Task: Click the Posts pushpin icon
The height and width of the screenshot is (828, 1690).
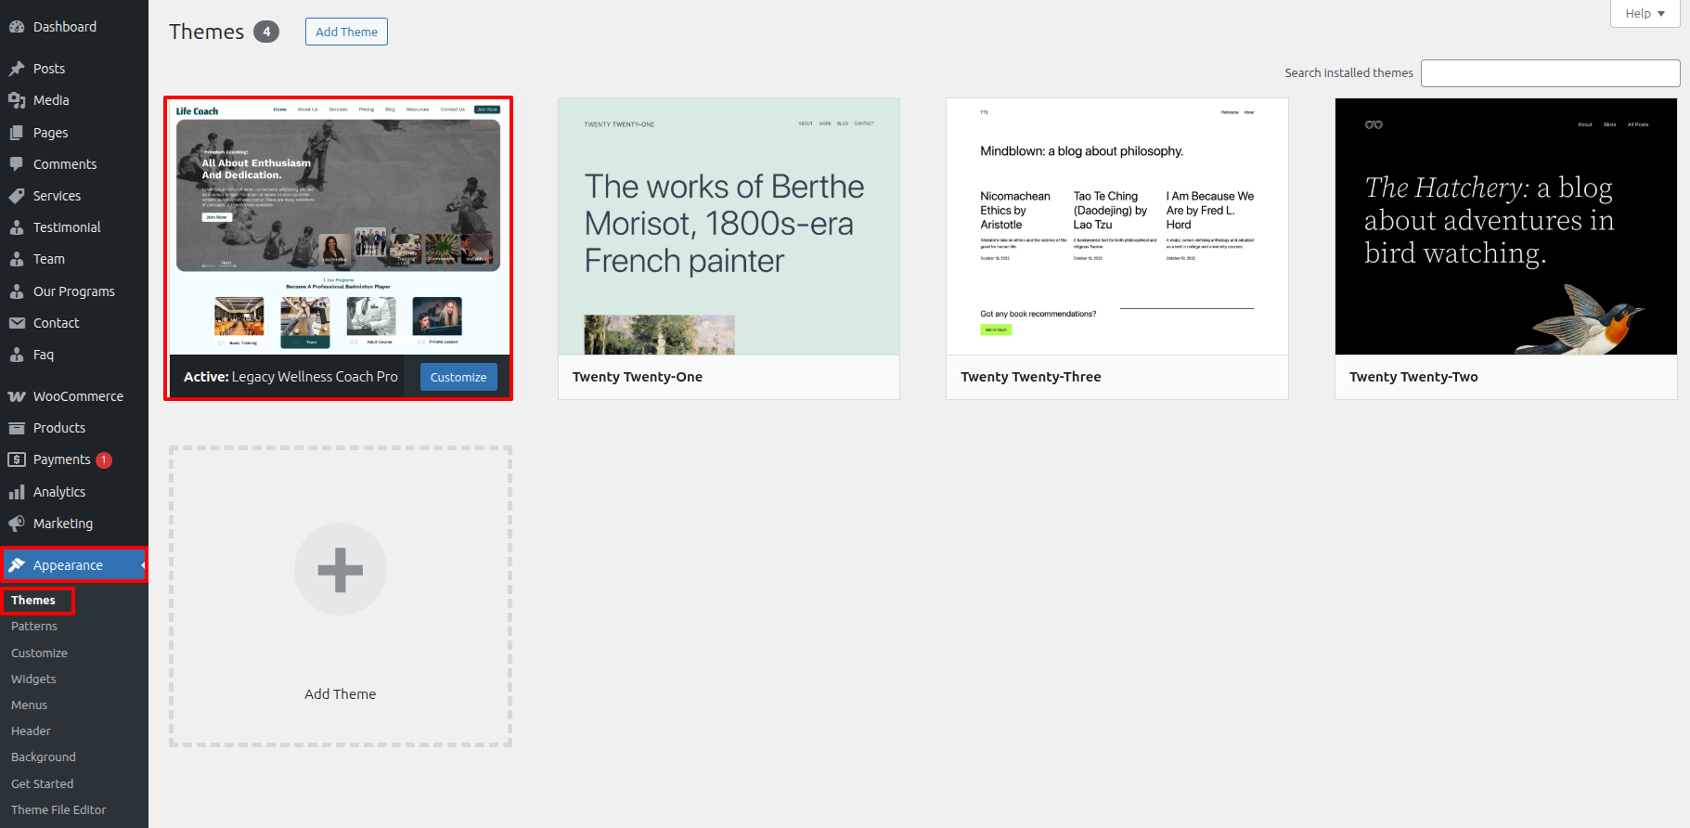Action: [17, 69]
